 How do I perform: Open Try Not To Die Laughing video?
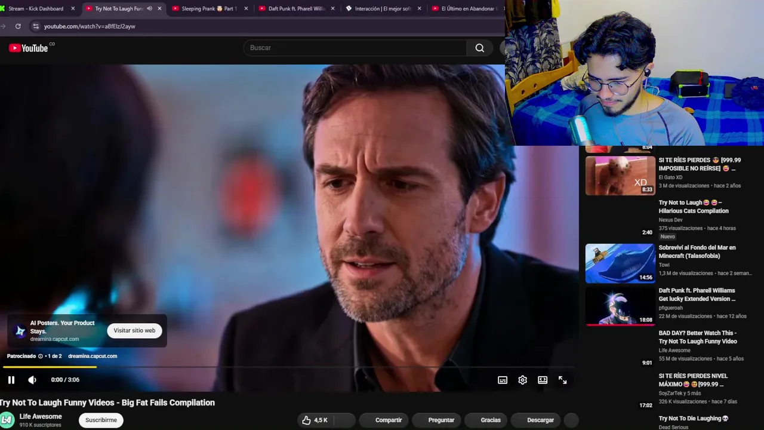pos(694,419)
